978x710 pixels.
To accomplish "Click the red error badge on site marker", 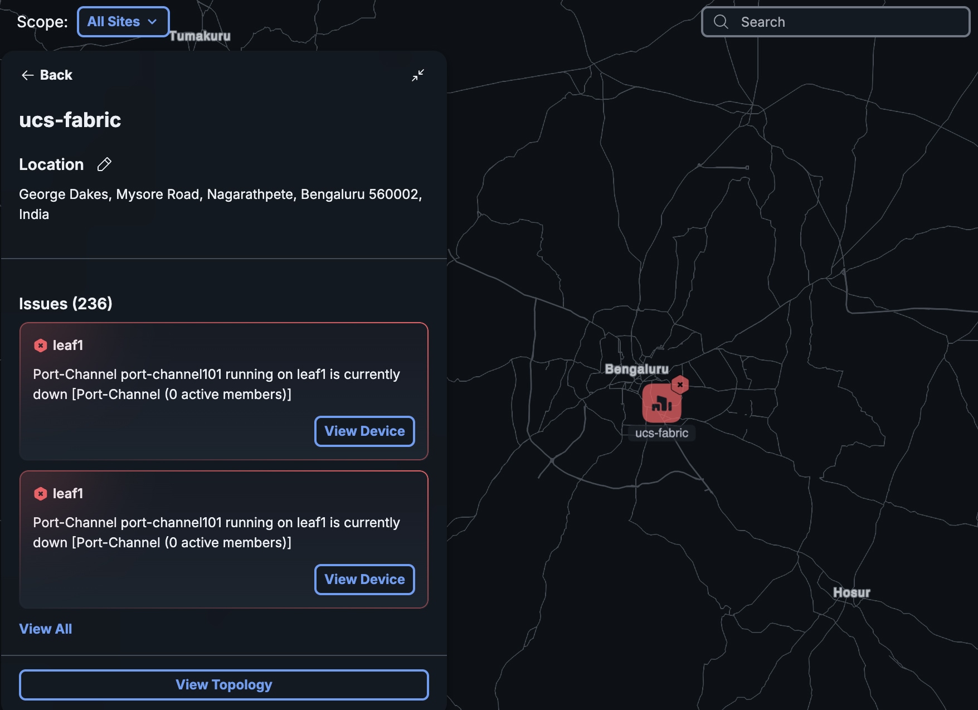I will [680, 385].
